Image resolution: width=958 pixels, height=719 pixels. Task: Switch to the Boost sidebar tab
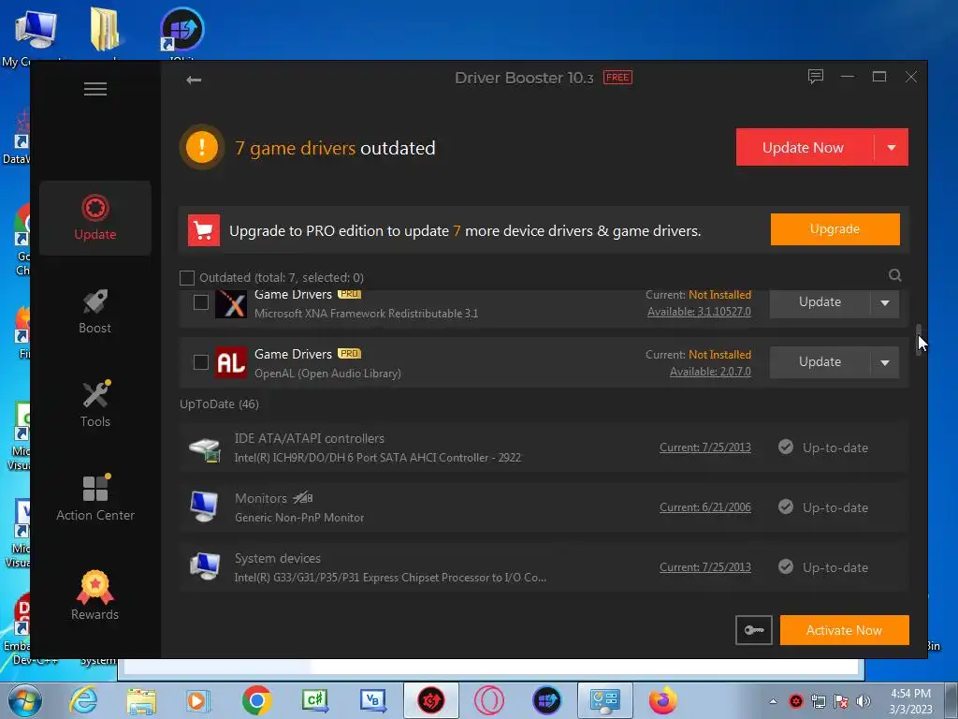click(94, 312)
